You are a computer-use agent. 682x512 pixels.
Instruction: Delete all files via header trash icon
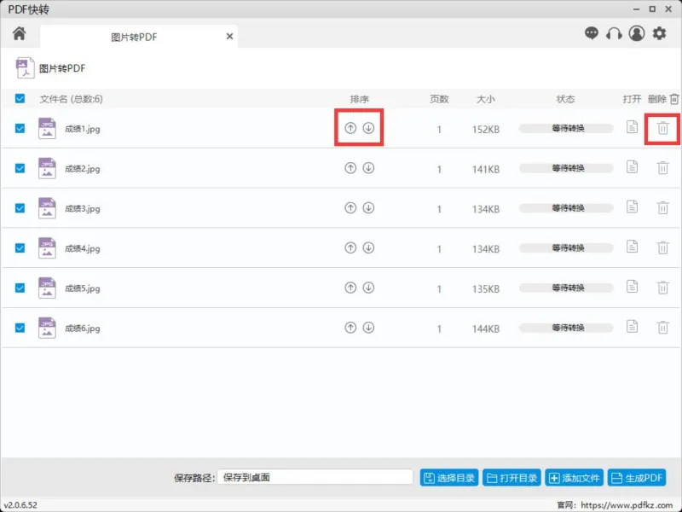click(674, 99)
